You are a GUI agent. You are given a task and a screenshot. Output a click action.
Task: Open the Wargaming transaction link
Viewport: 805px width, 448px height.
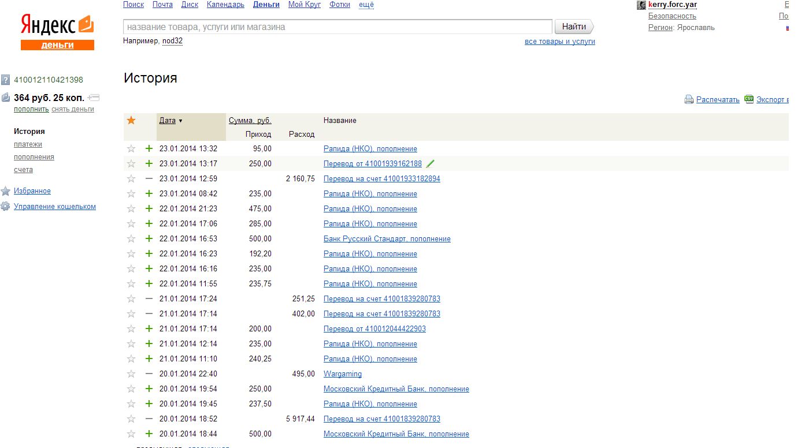click(343, 374)
